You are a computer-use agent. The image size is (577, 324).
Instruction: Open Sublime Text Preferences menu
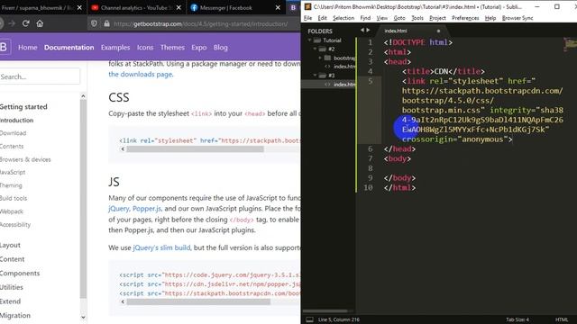coord(465,18)
